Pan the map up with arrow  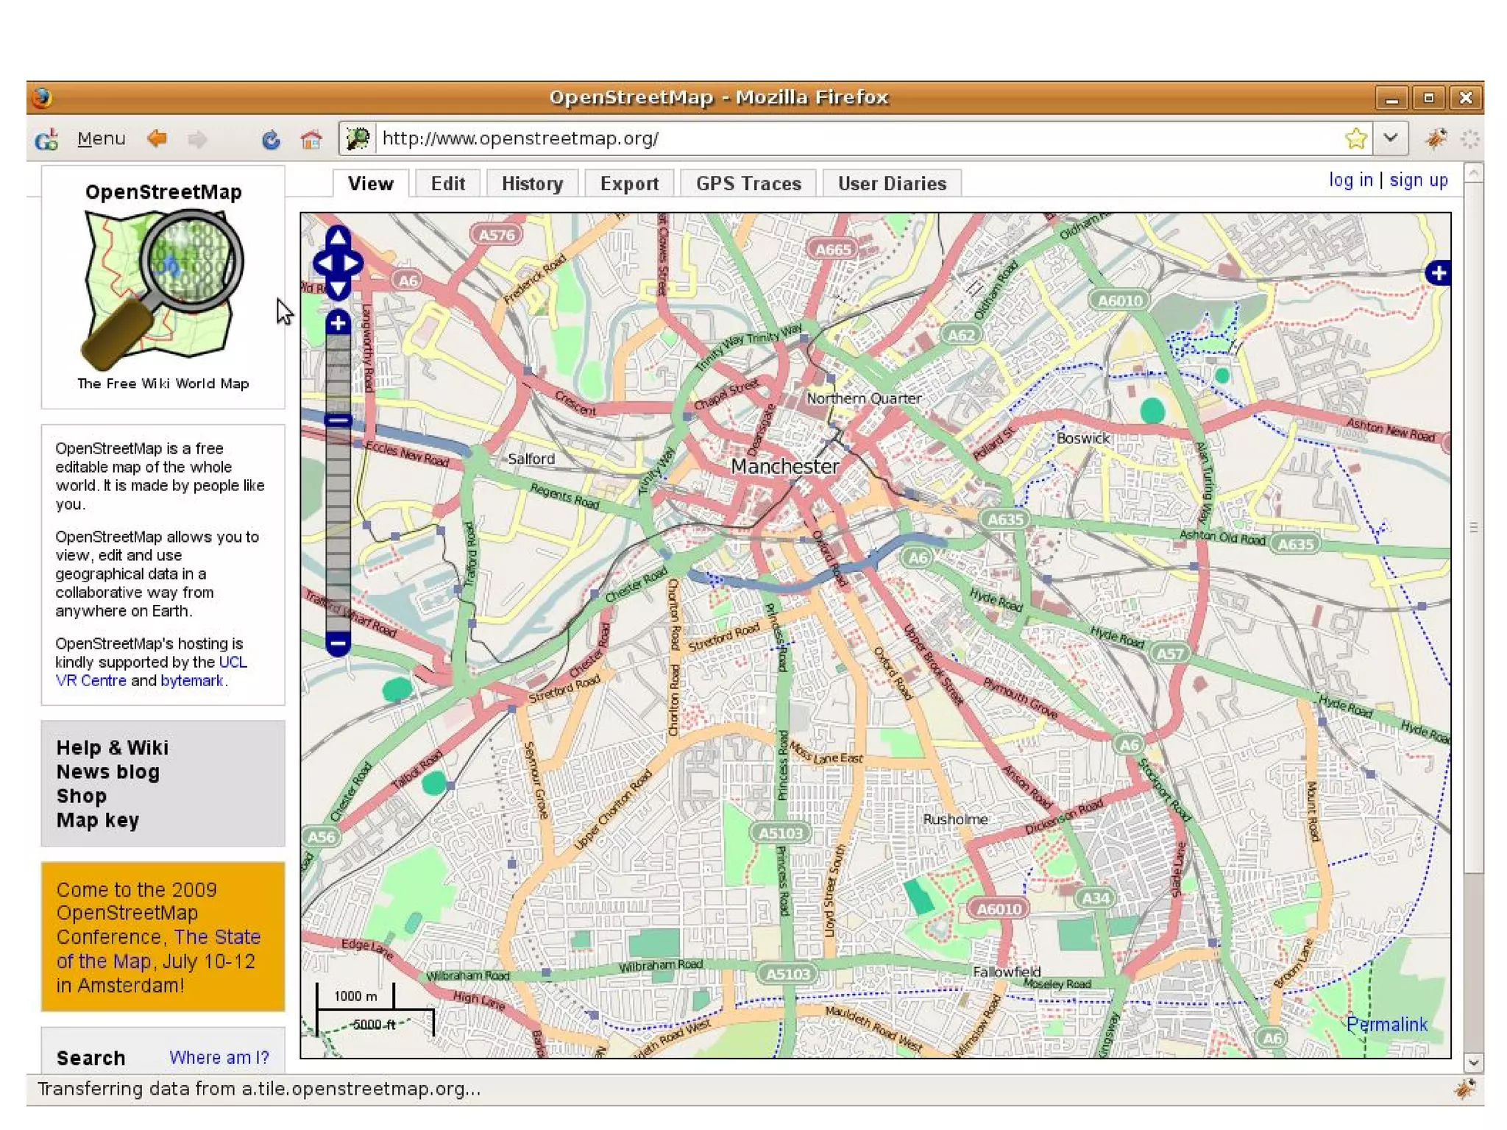[338, 236]
